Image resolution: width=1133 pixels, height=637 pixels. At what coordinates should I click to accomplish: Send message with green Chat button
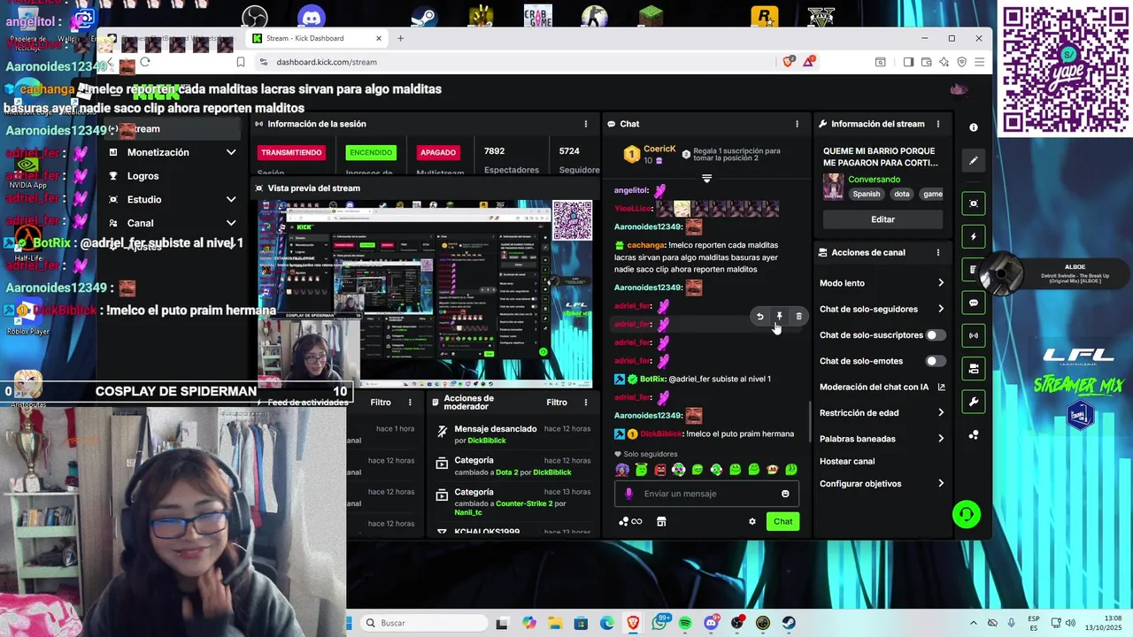(x=782, y=521)
